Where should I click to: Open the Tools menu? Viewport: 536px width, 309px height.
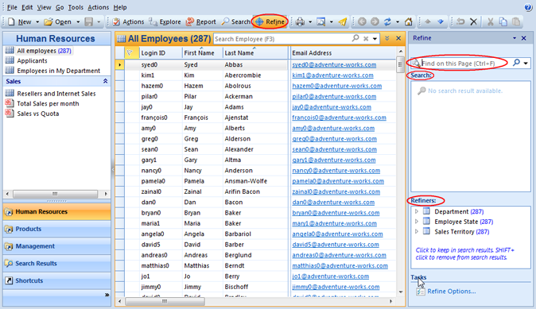(x=76, y=7)
